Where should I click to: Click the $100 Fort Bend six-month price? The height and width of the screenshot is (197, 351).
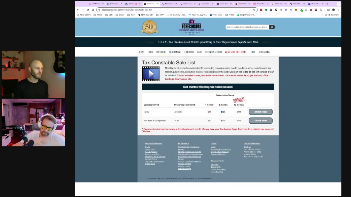[x=223, y=121]
